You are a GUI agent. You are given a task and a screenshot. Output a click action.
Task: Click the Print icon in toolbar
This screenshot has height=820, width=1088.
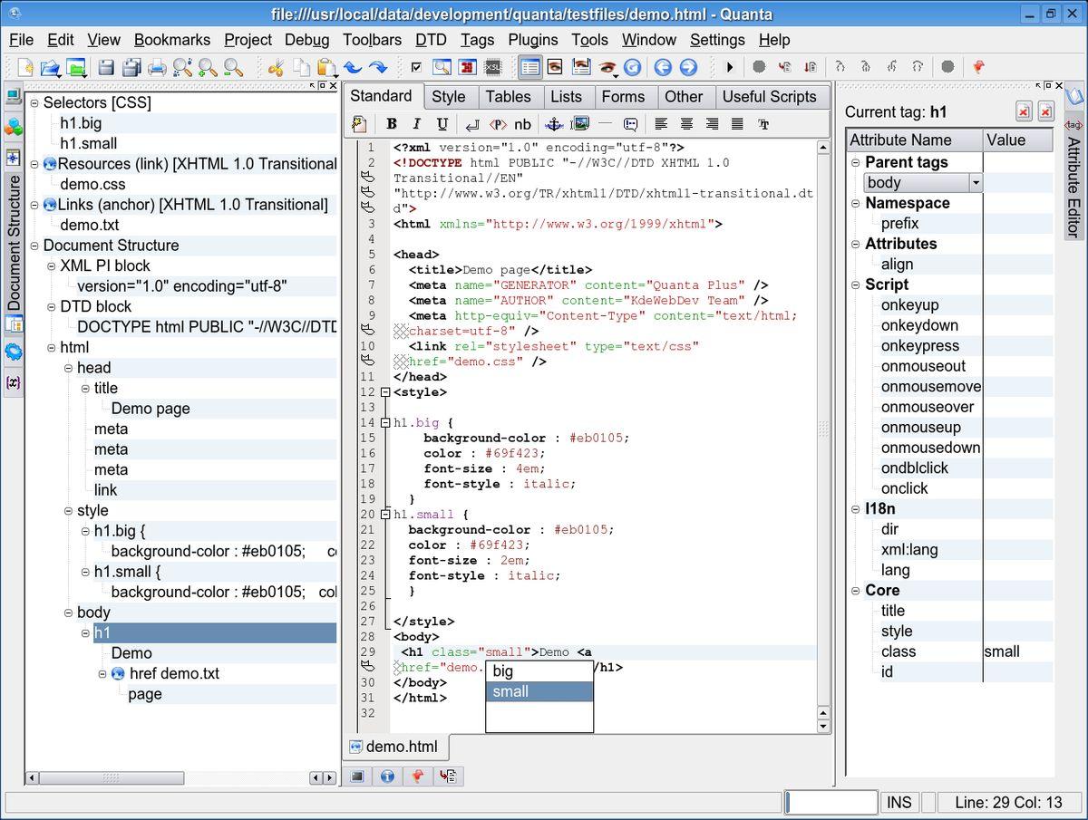click(157, 67)
